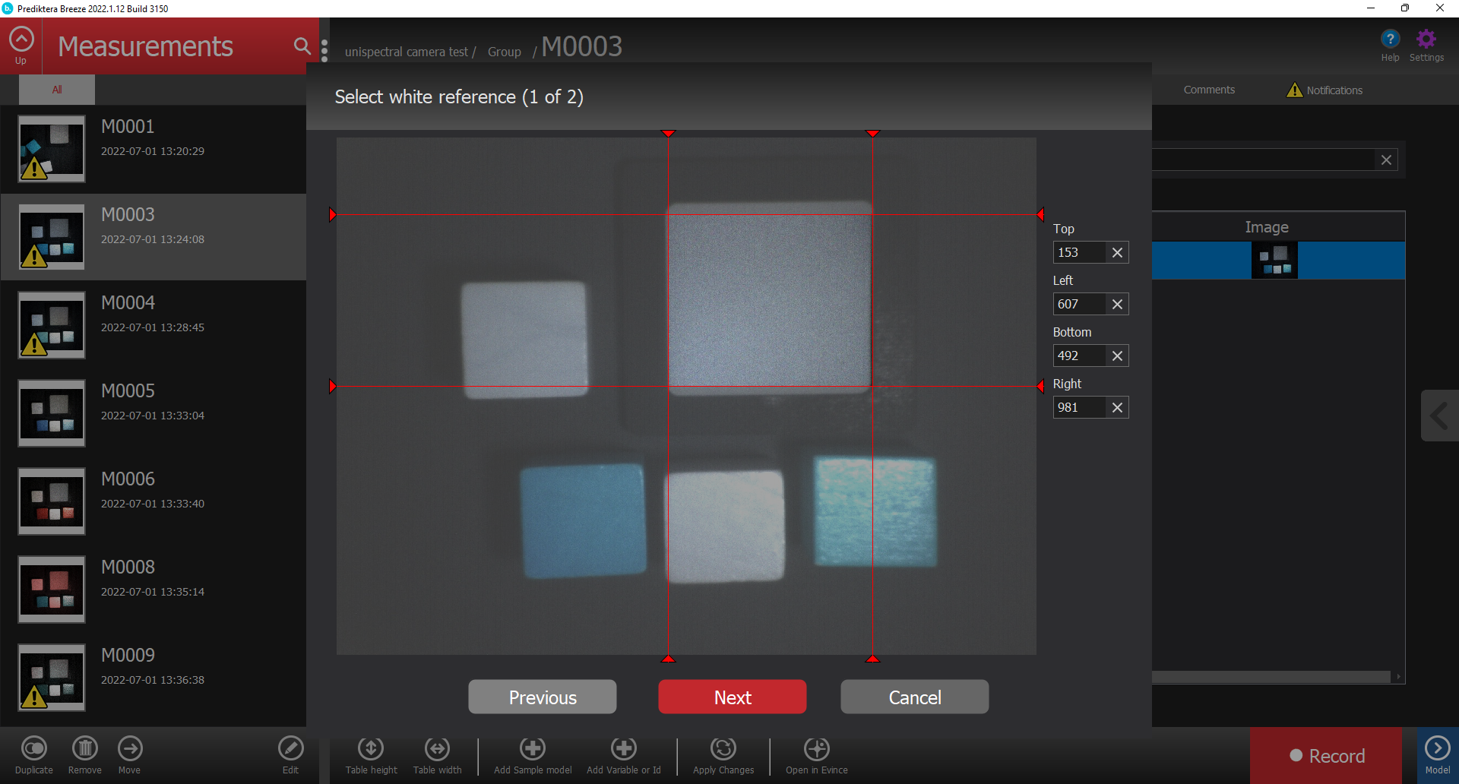This screenshot has width=1459, height=784.
Task: Click the Move arrow icon
Action: (130, 749)
